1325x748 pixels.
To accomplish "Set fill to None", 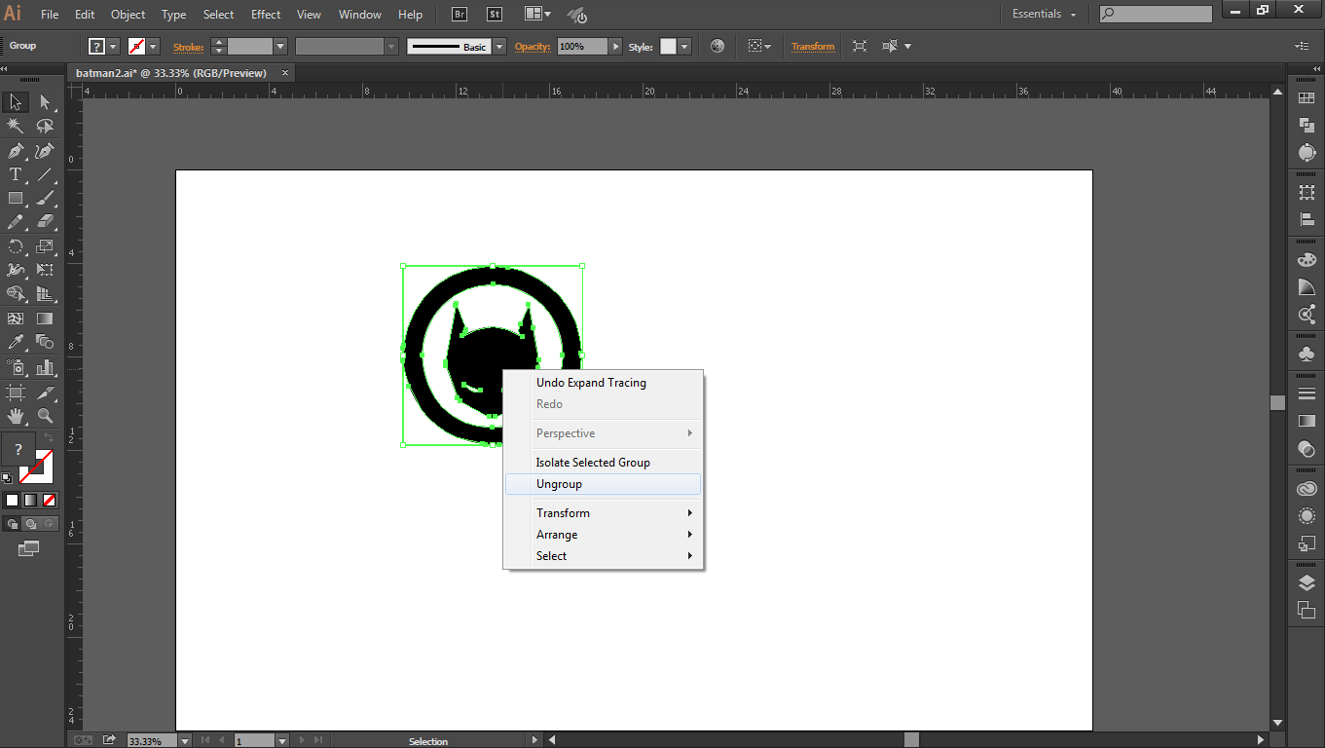I will click(x=49, y=500).
